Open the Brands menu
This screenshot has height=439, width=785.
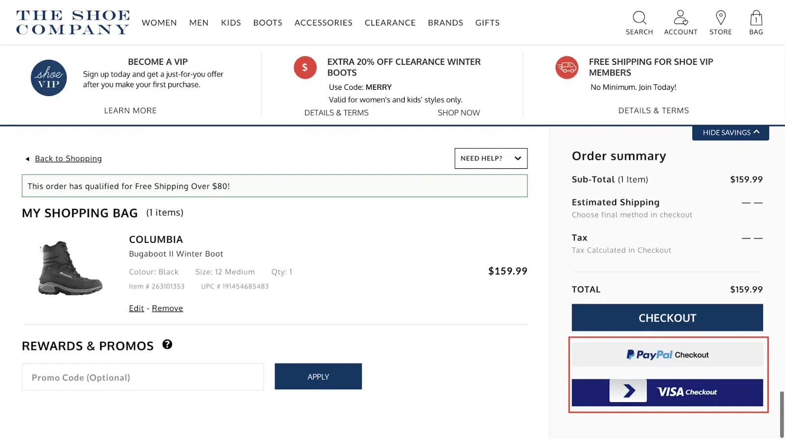tap(445, 23)
